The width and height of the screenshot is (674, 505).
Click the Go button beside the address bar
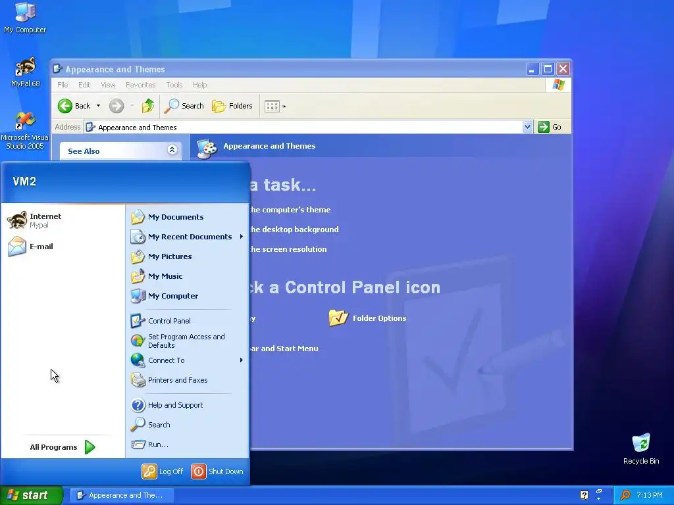coord(550,127)
